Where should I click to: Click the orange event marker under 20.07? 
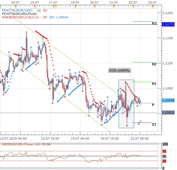(x=94, y=6)
